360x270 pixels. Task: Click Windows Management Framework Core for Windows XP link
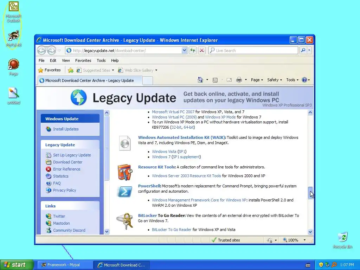(199, 200)
